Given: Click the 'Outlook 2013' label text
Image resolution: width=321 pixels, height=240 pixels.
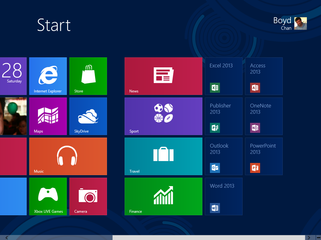Looking at the screenshot, I should tap(219, 149).
